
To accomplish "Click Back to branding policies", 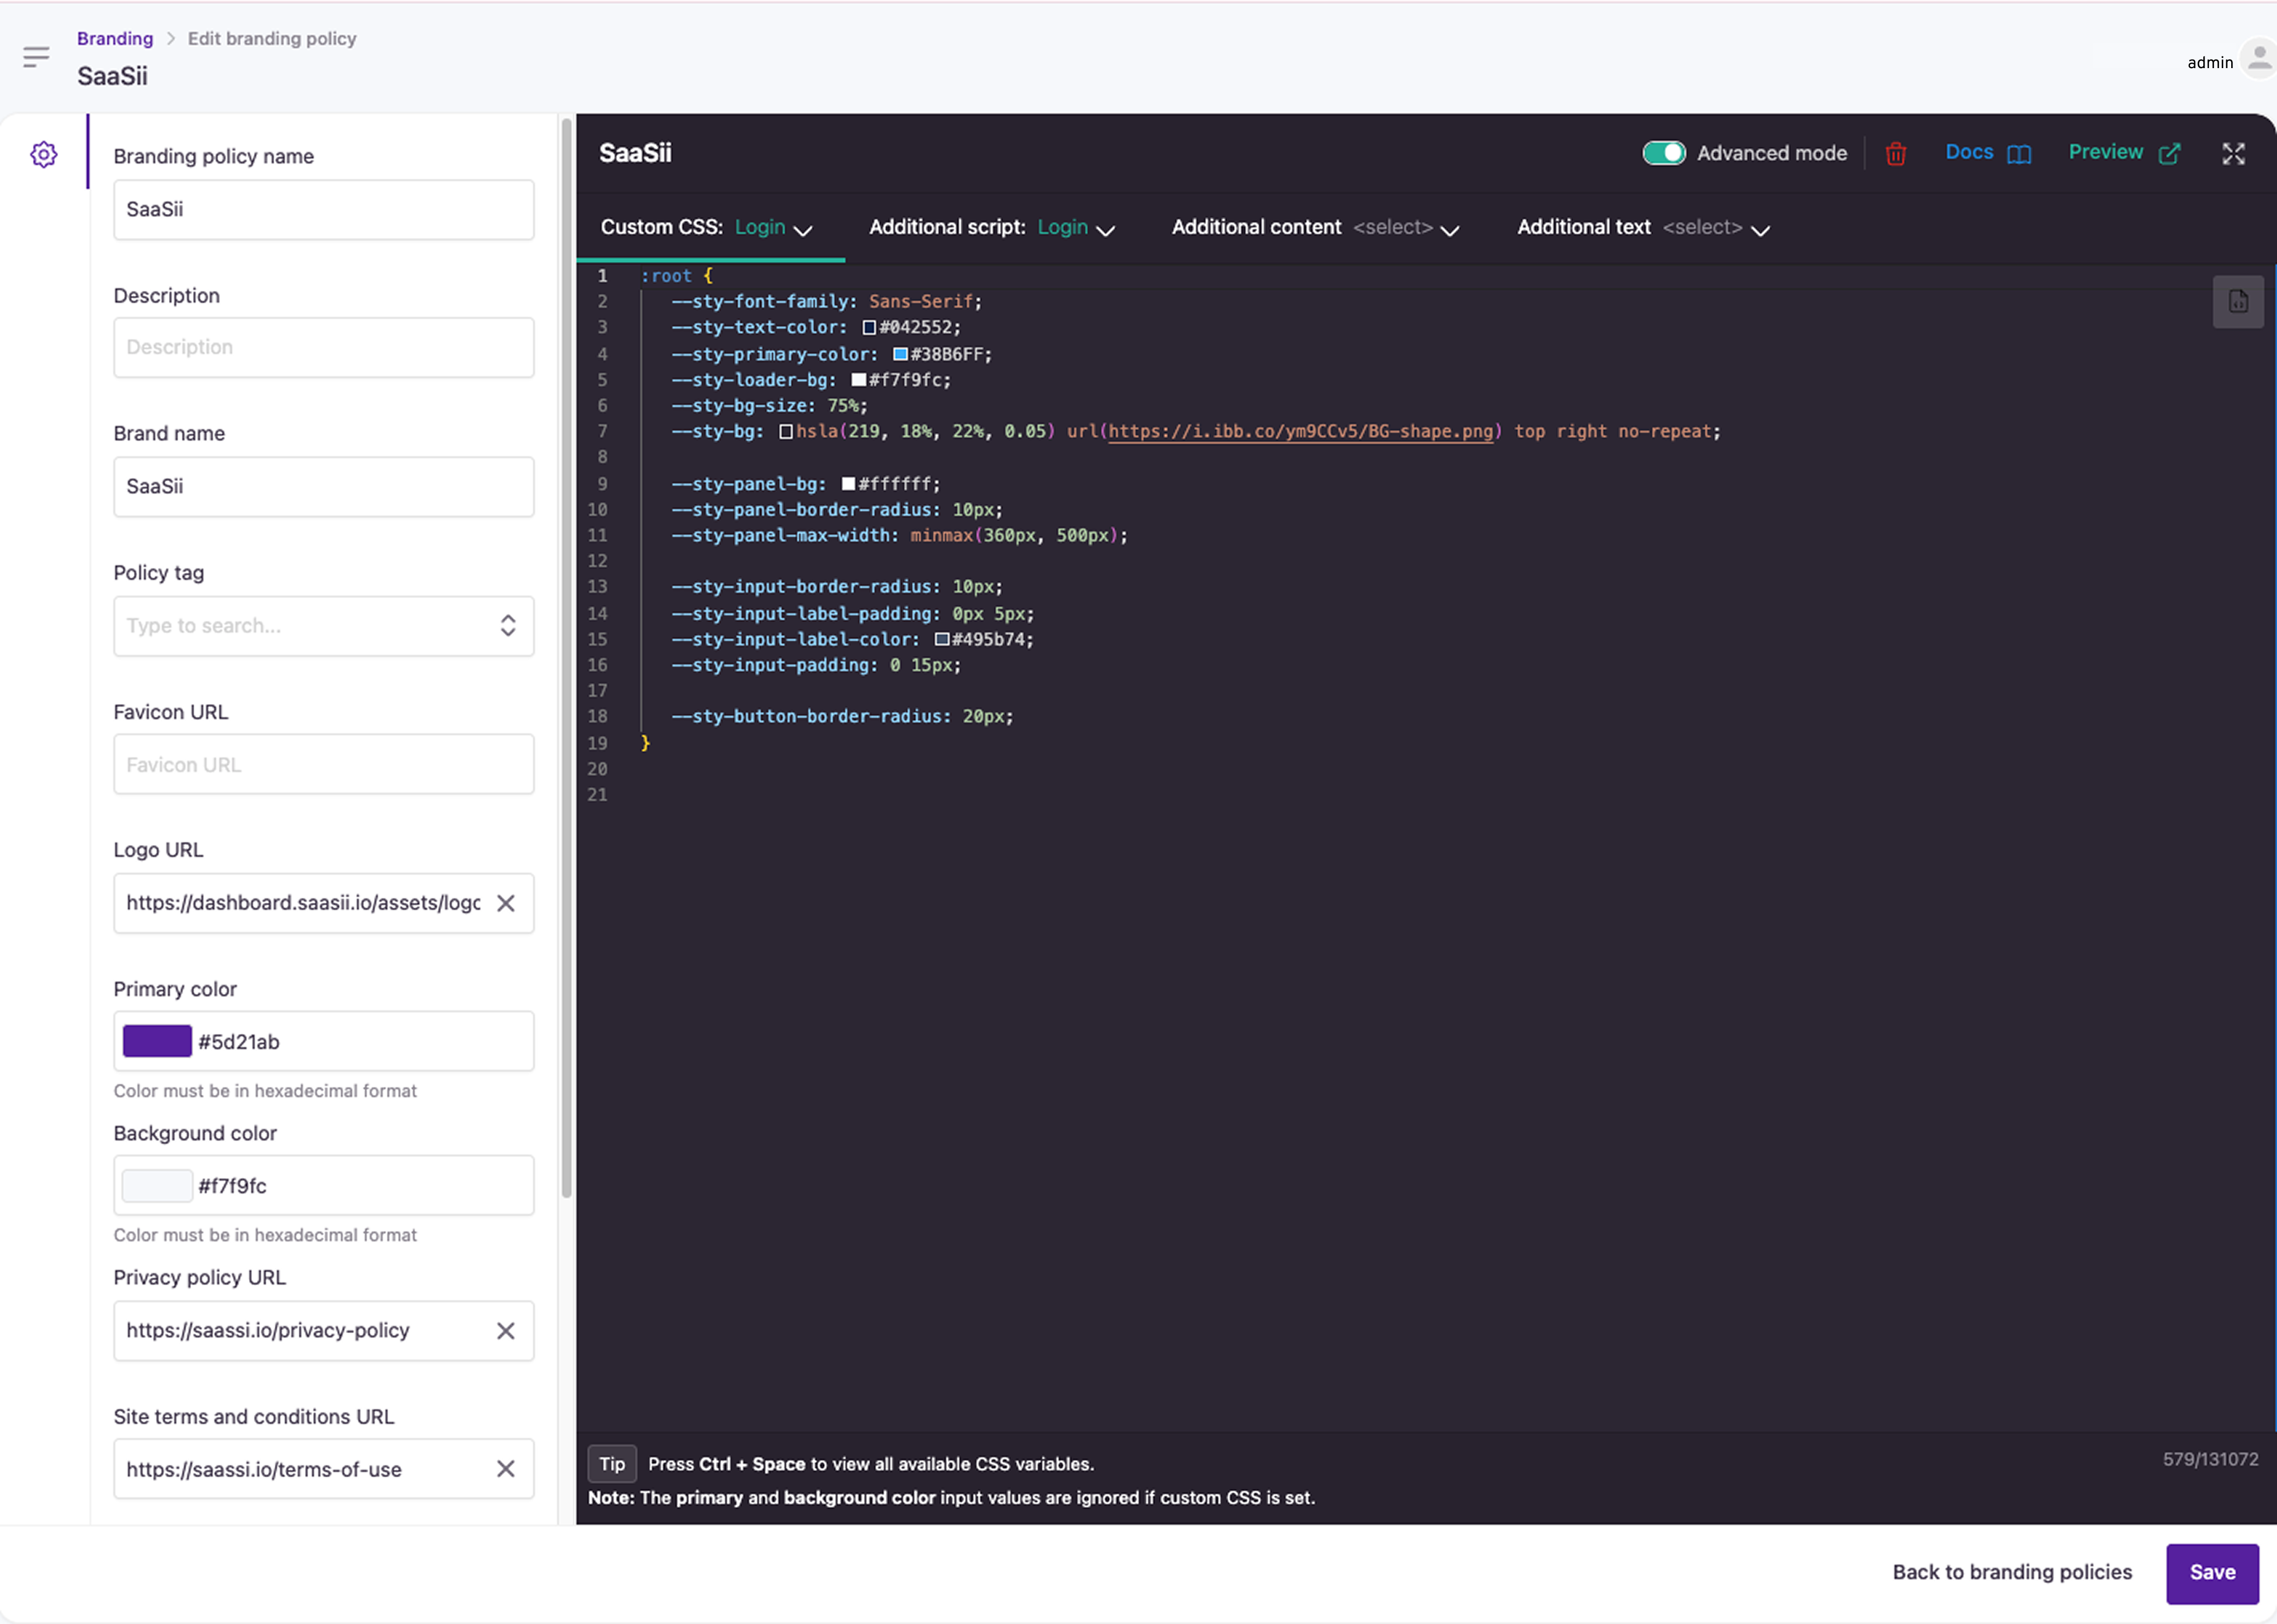I will tap(2011, 1572).
